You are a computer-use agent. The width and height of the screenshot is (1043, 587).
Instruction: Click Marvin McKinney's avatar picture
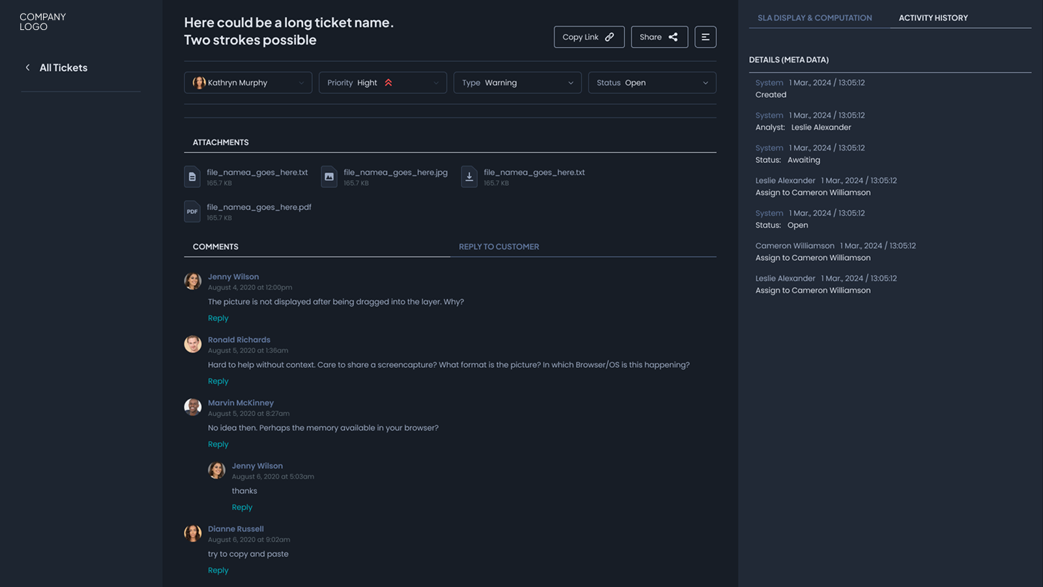click(x=193, y=407)
